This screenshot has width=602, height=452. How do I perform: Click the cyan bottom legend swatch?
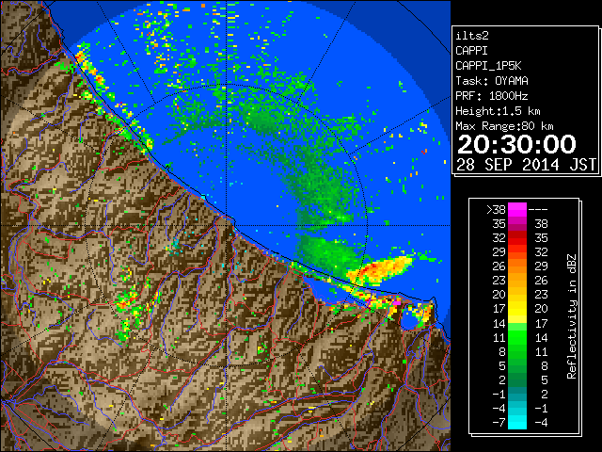(x=517, y=422)
